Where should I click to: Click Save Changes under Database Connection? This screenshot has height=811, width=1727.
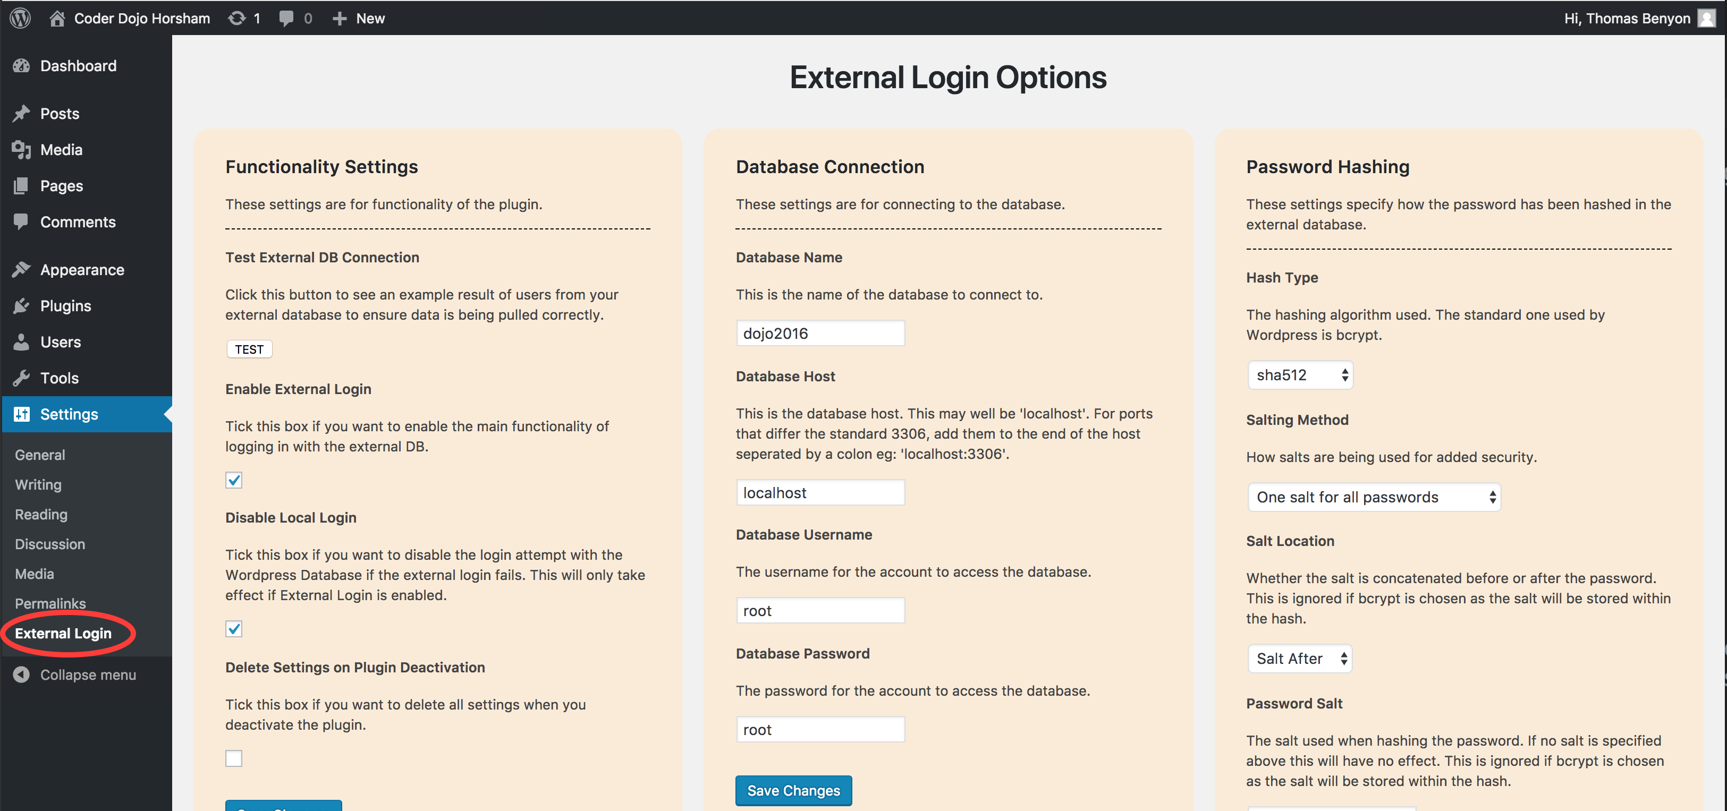coord(794,790)
